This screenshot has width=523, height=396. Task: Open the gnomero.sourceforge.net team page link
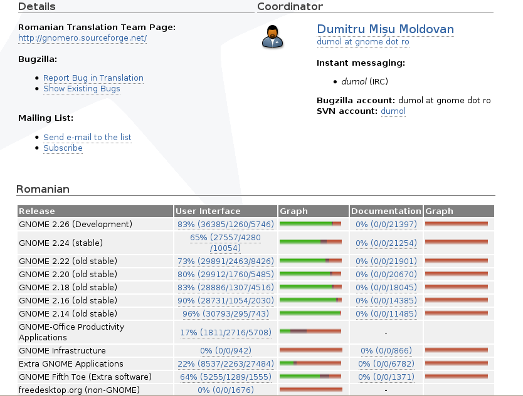click(x=82, y=38)
